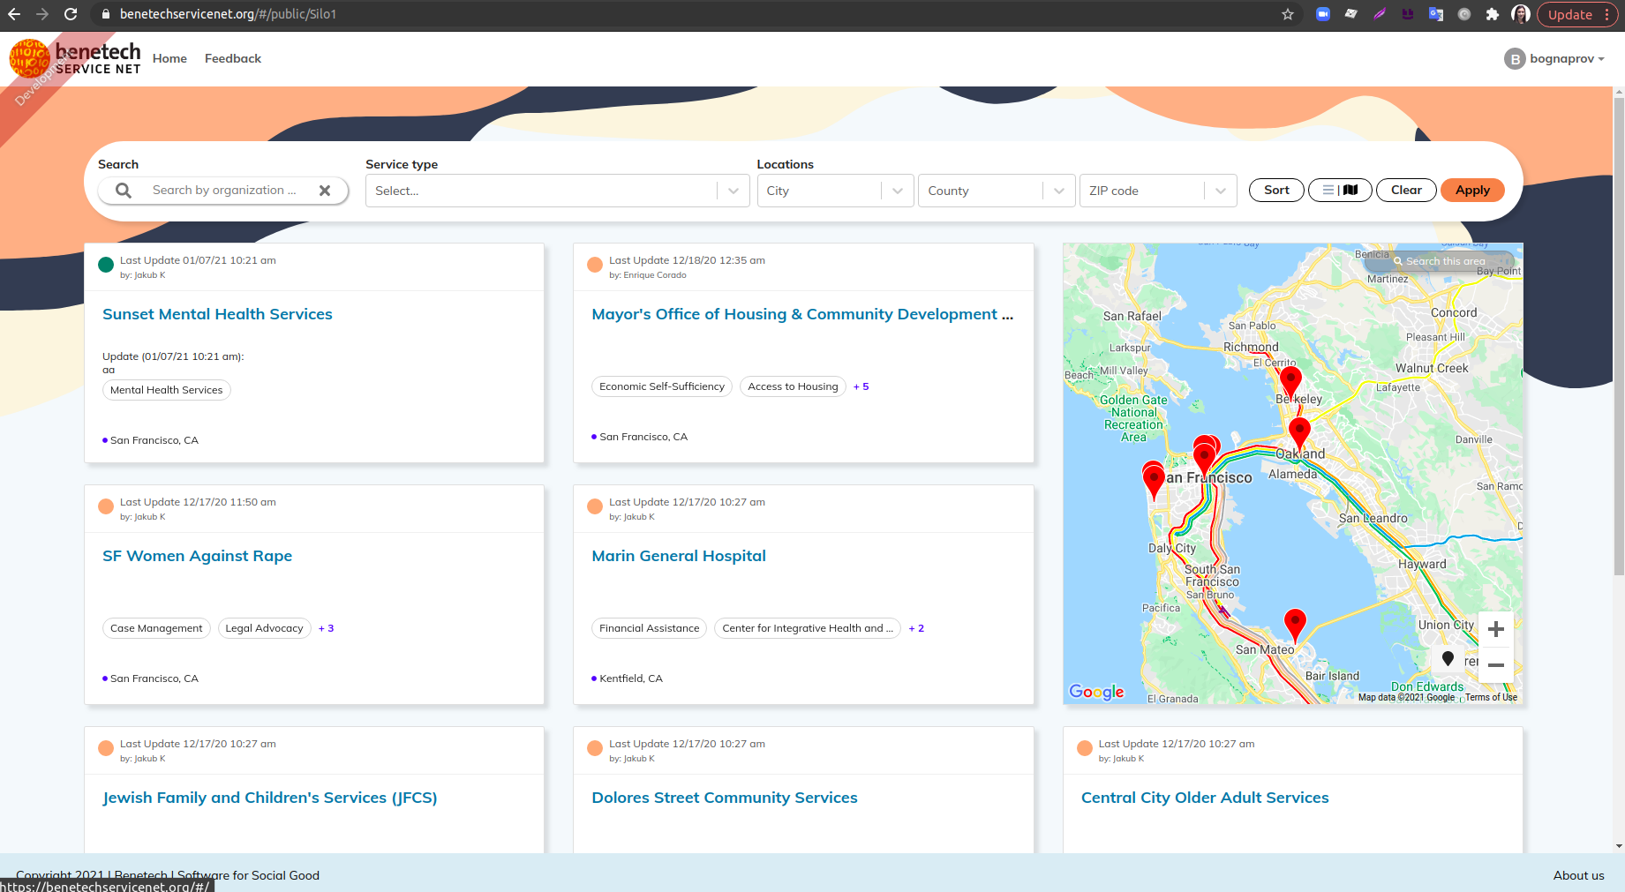The image size is (1625, 892).
Task: Zoom out on the map with the minus icon
Action: pos(1496,665)
